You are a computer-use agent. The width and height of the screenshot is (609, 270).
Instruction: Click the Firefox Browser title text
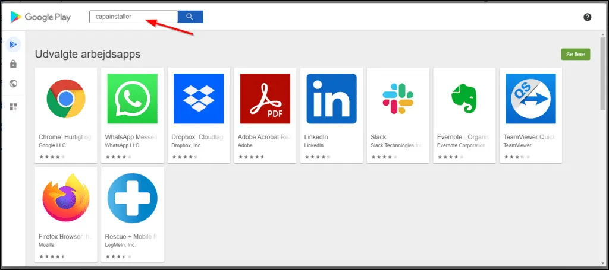65,237
